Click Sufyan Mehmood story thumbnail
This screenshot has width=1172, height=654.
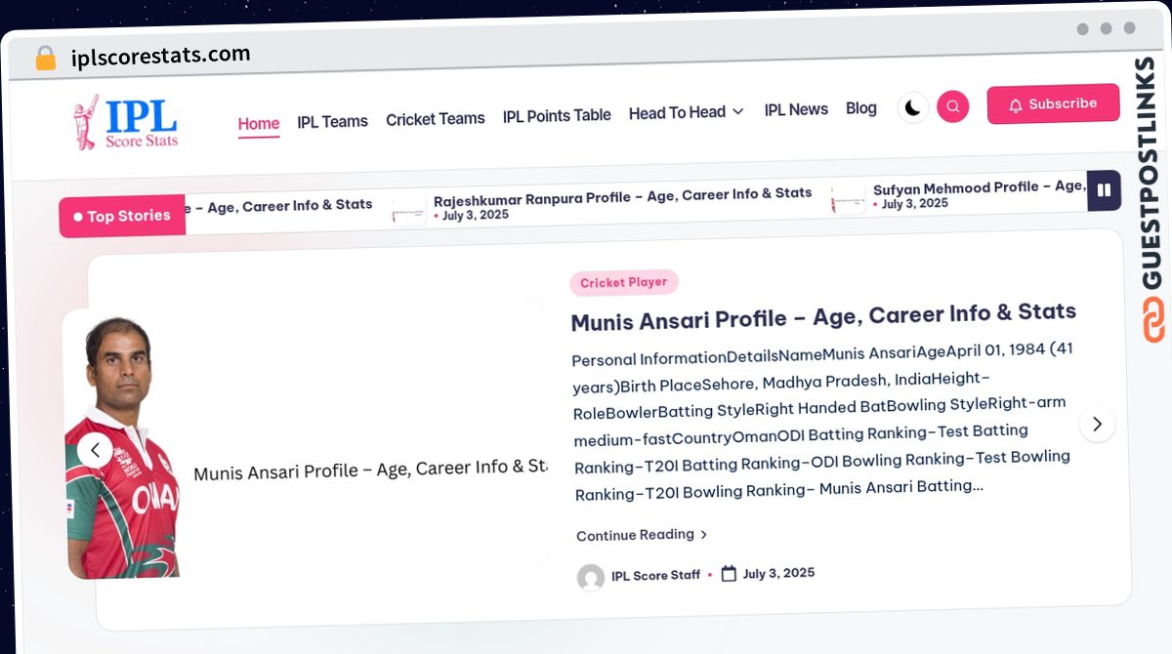click(848, 199)
